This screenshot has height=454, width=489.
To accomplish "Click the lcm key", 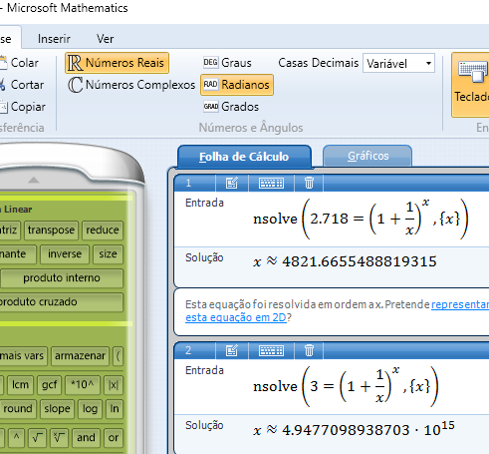I will point(20,385).
